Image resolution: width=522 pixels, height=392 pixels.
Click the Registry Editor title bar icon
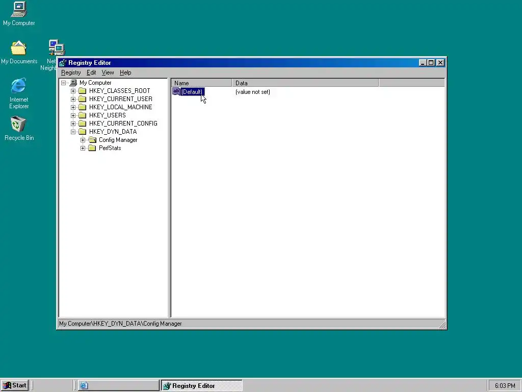(x=63, y=63)
